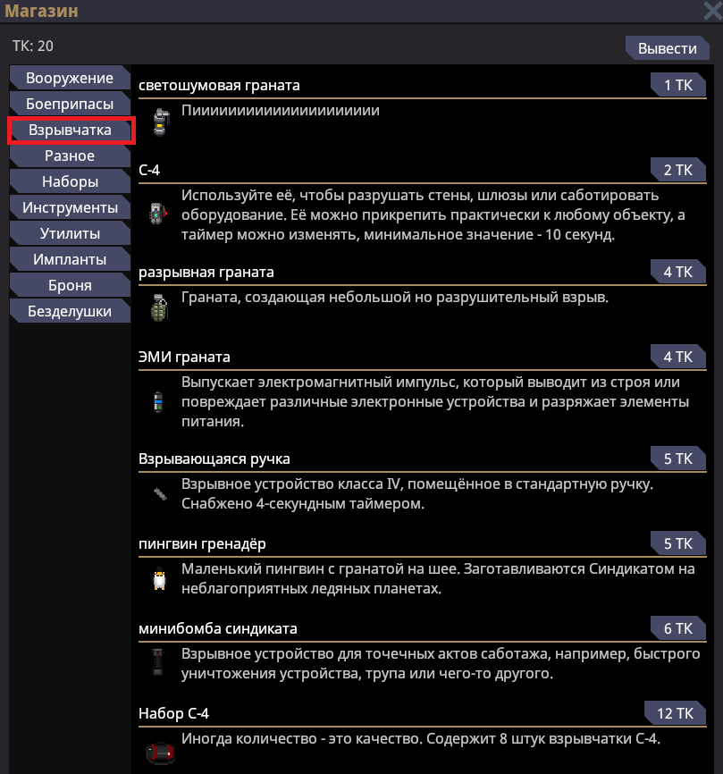Buy flashbang grenade for 1 ТК
The width and height of the screenshot is (723, 774).
click(x=678, y=85)
